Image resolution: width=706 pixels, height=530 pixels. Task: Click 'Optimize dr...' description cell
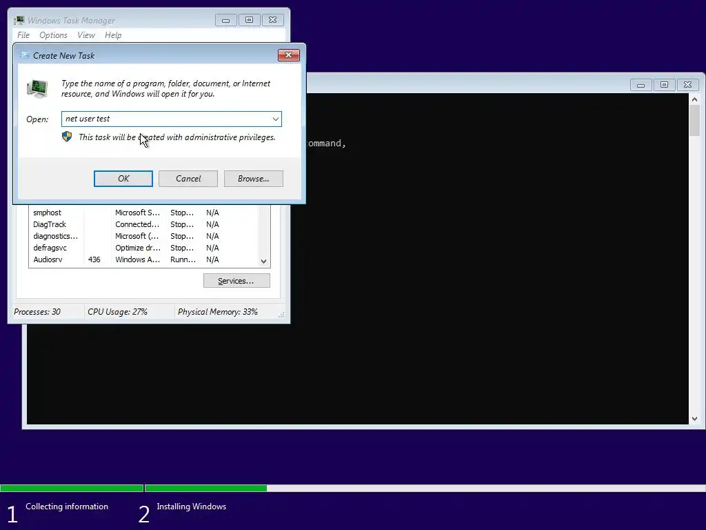[x=137, y=248]
